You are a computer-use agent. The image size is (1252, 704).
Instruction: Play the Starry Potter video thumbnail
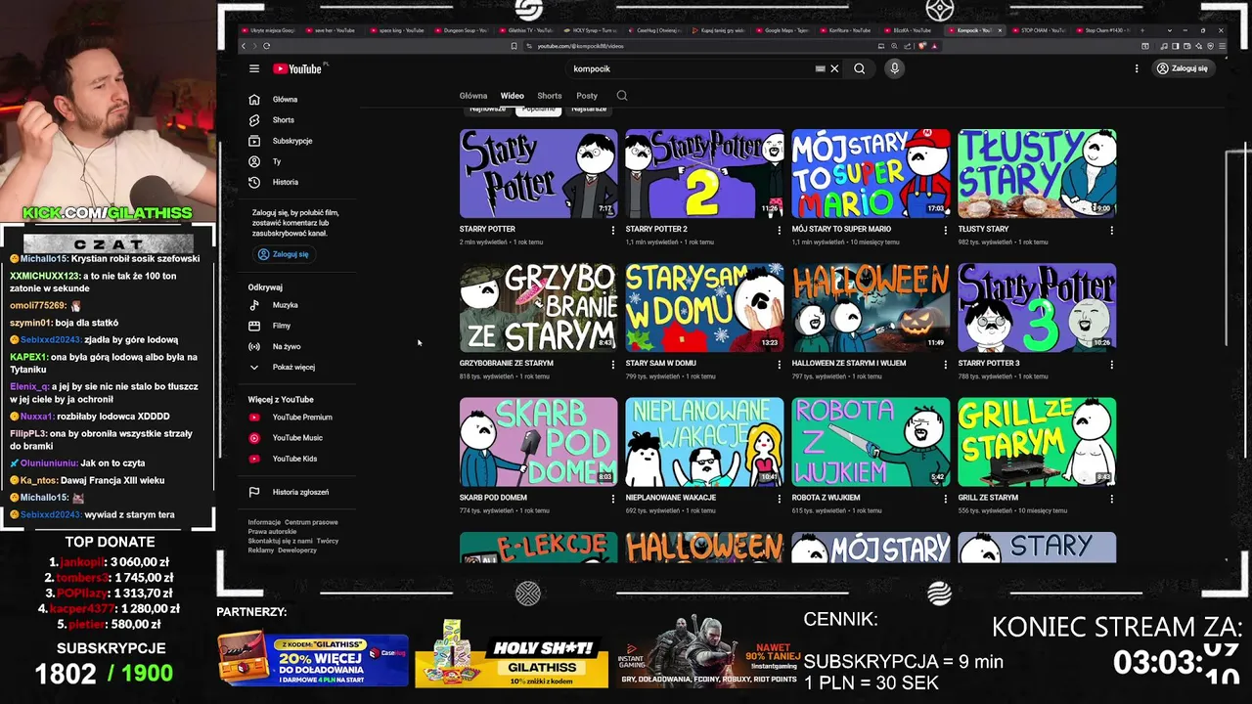pyautogui.click(x=538, y=173)
